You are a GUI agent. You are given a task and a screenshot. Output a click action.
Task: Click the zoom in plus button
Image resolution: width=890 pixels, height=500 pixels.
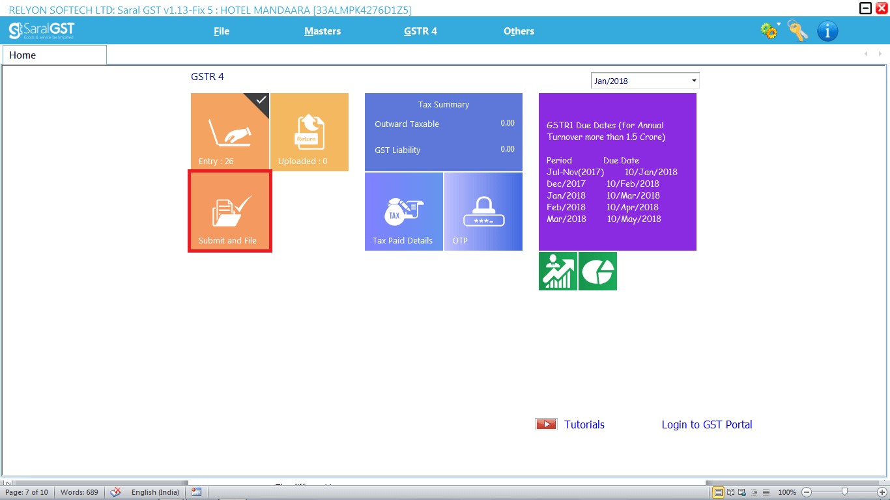point(882,492)
